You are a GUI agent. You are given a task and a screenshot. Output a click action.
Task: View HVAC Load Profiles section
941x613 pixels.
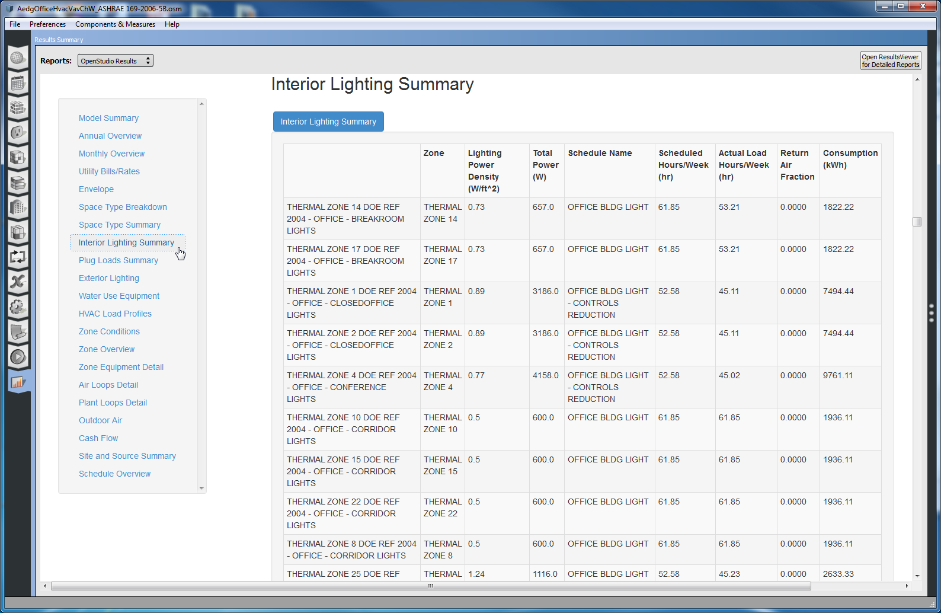coord(115,314)
